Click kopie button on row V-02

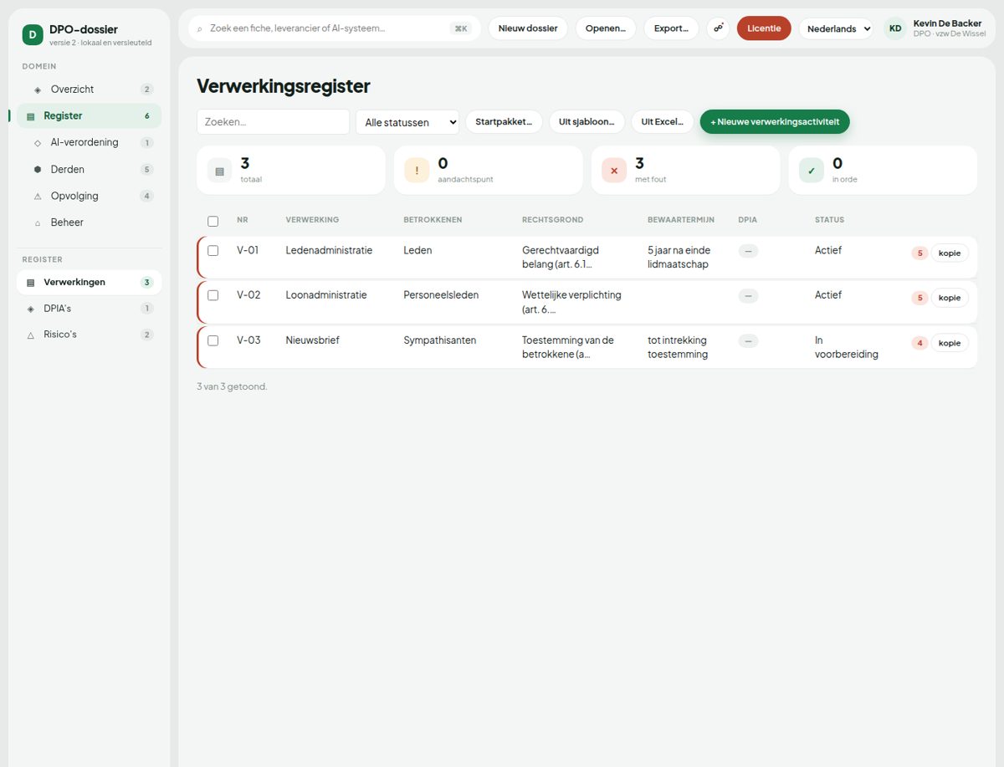pos(950,298)
